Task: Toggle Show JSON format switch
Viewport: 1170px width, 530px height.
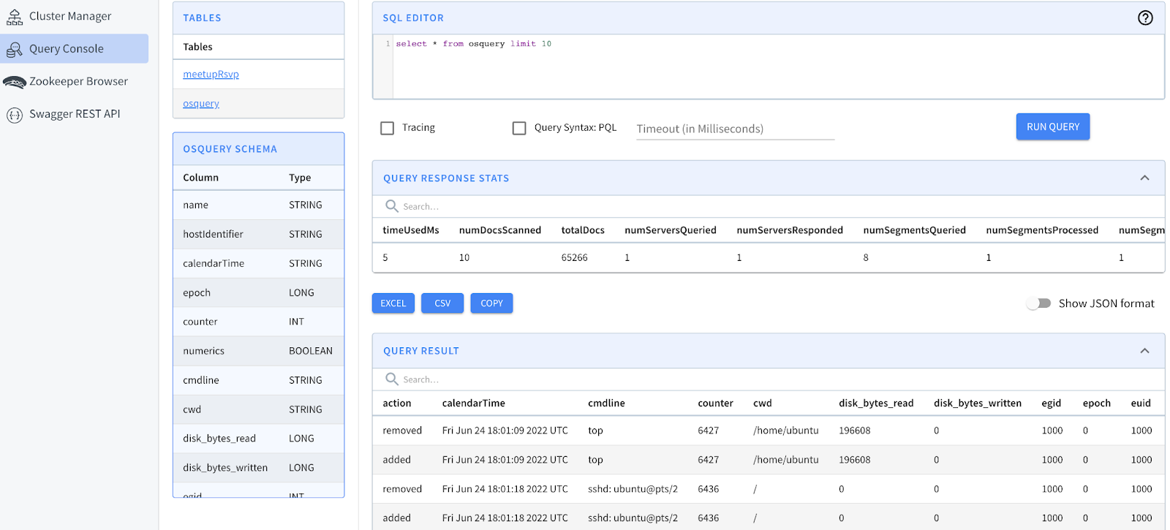Action: (1038, 303)
